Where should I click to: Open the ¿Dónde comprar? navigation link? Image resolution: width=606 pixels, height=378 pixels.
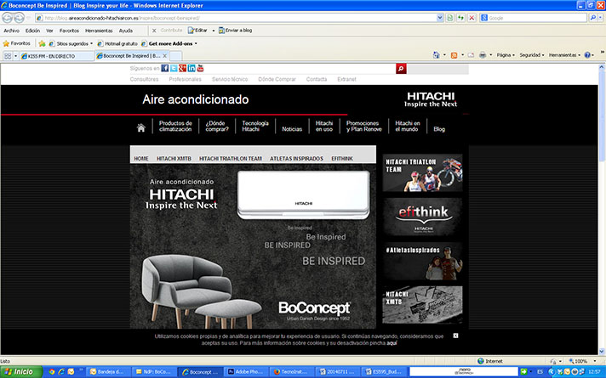[217, 126]
